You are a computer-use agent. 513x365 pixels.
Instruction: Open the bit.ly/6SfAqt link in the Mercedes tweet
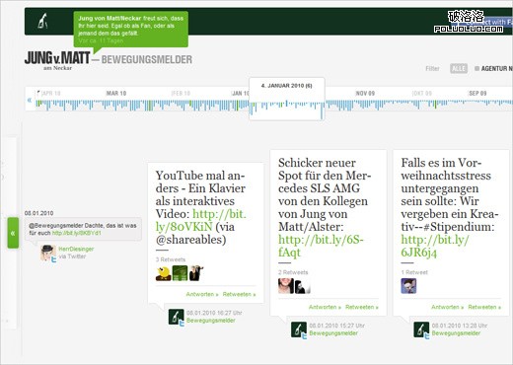(x=321, y=246)
